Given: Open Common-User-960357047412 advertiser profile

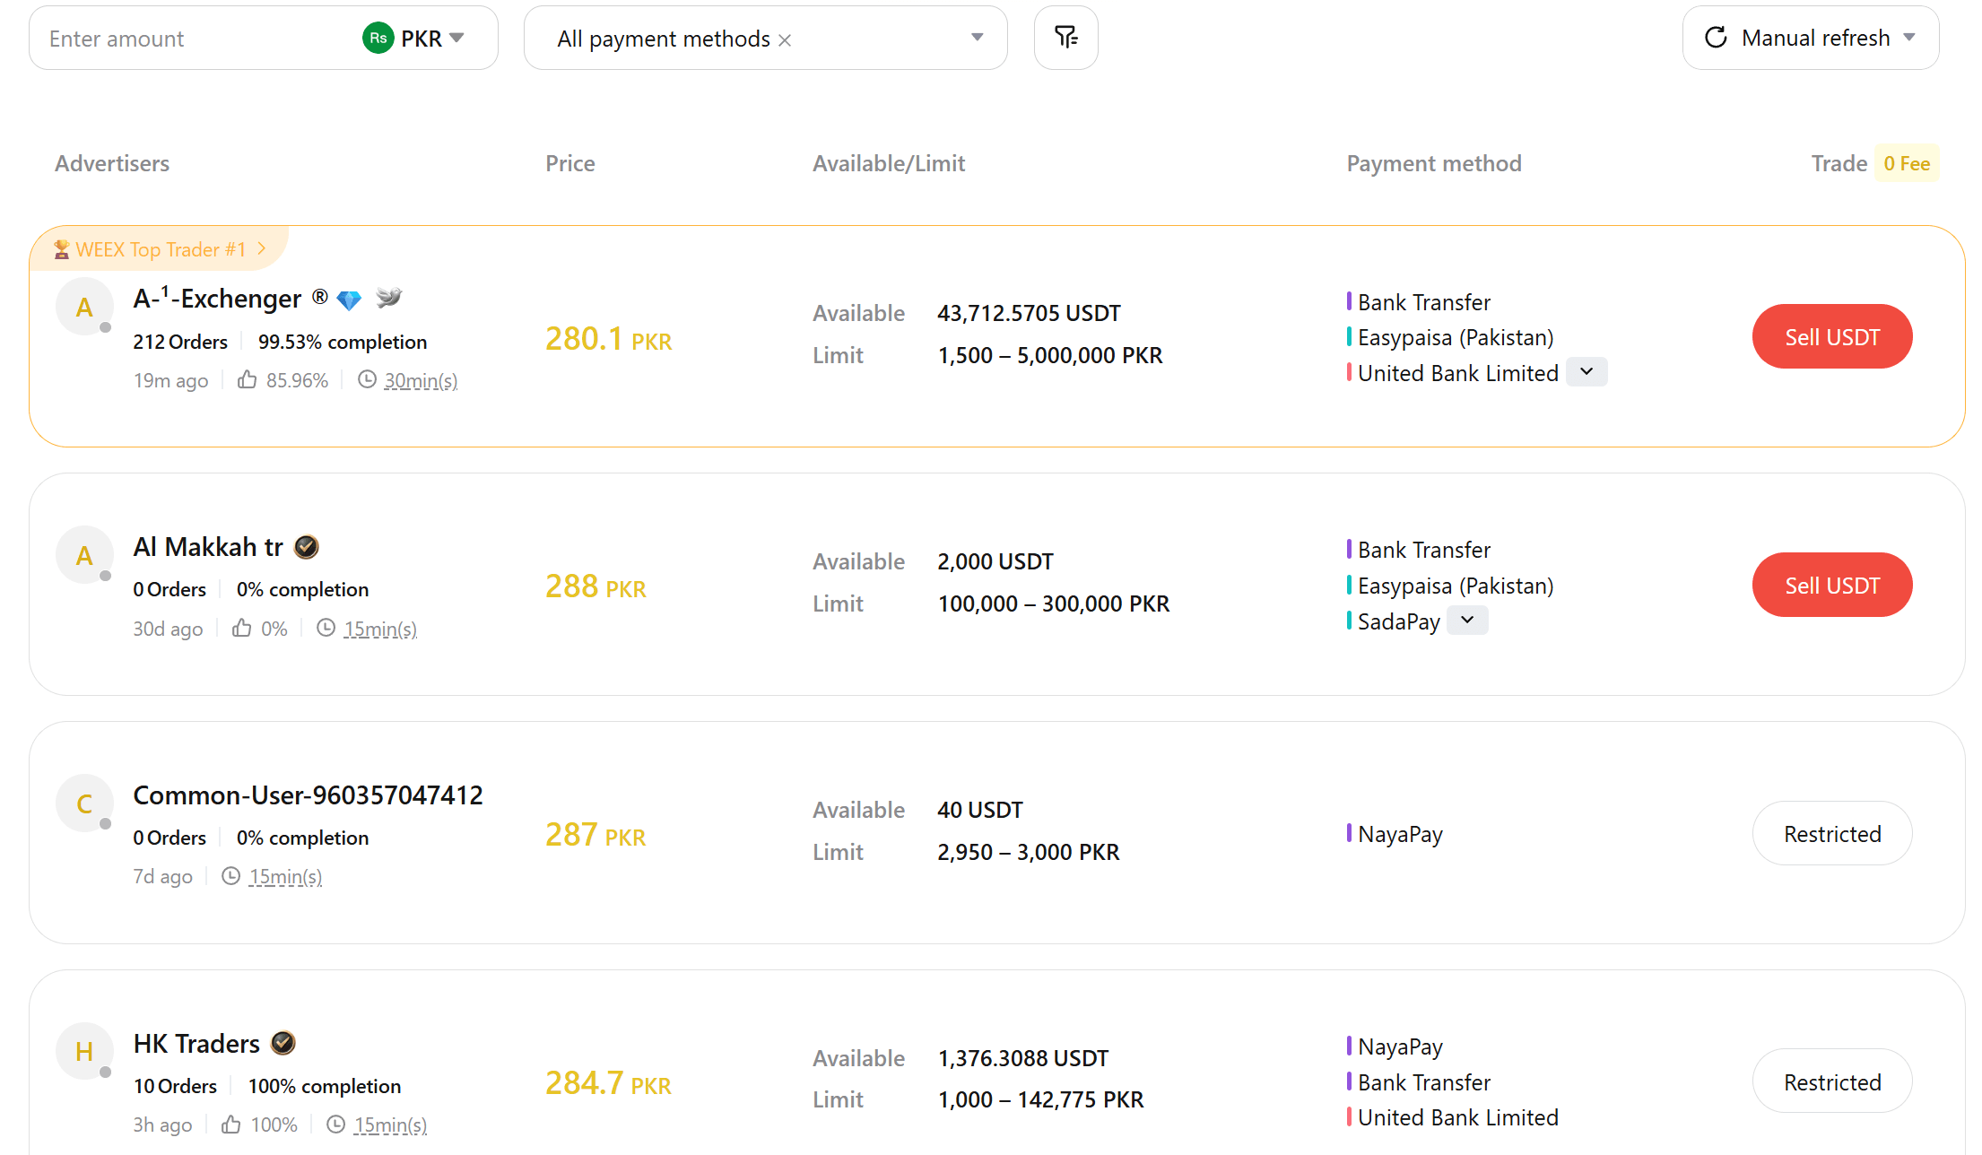Looking at the screenshot, I should 308,795.
